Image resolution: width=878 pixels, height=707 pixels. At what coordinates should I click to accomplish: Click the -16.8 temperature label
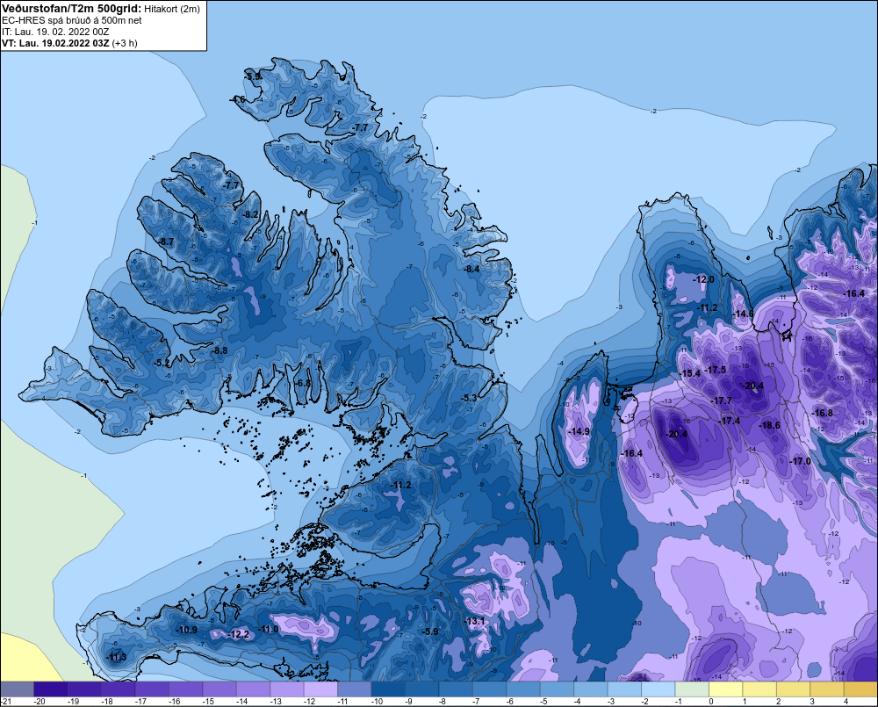coord(822,413)
